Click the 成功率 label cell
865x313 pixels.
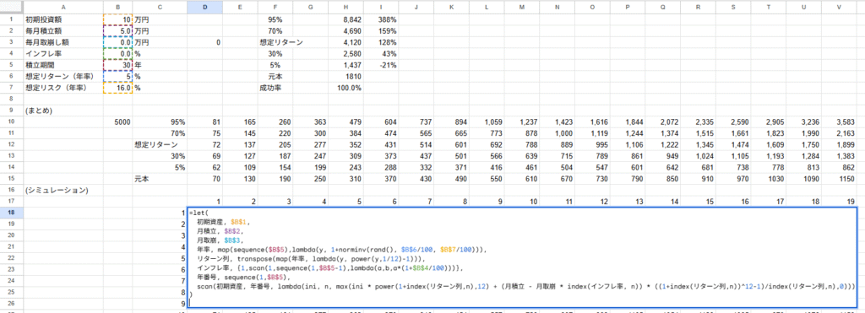(x=275, y=88)
